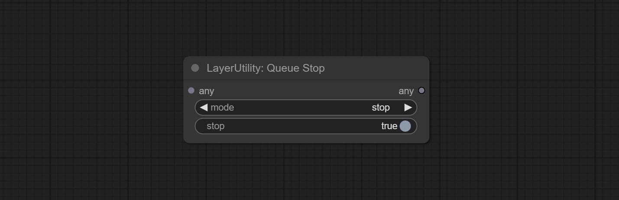Click the 'any' input slot dot
The image size is (619, 200).
click(191, 91)
